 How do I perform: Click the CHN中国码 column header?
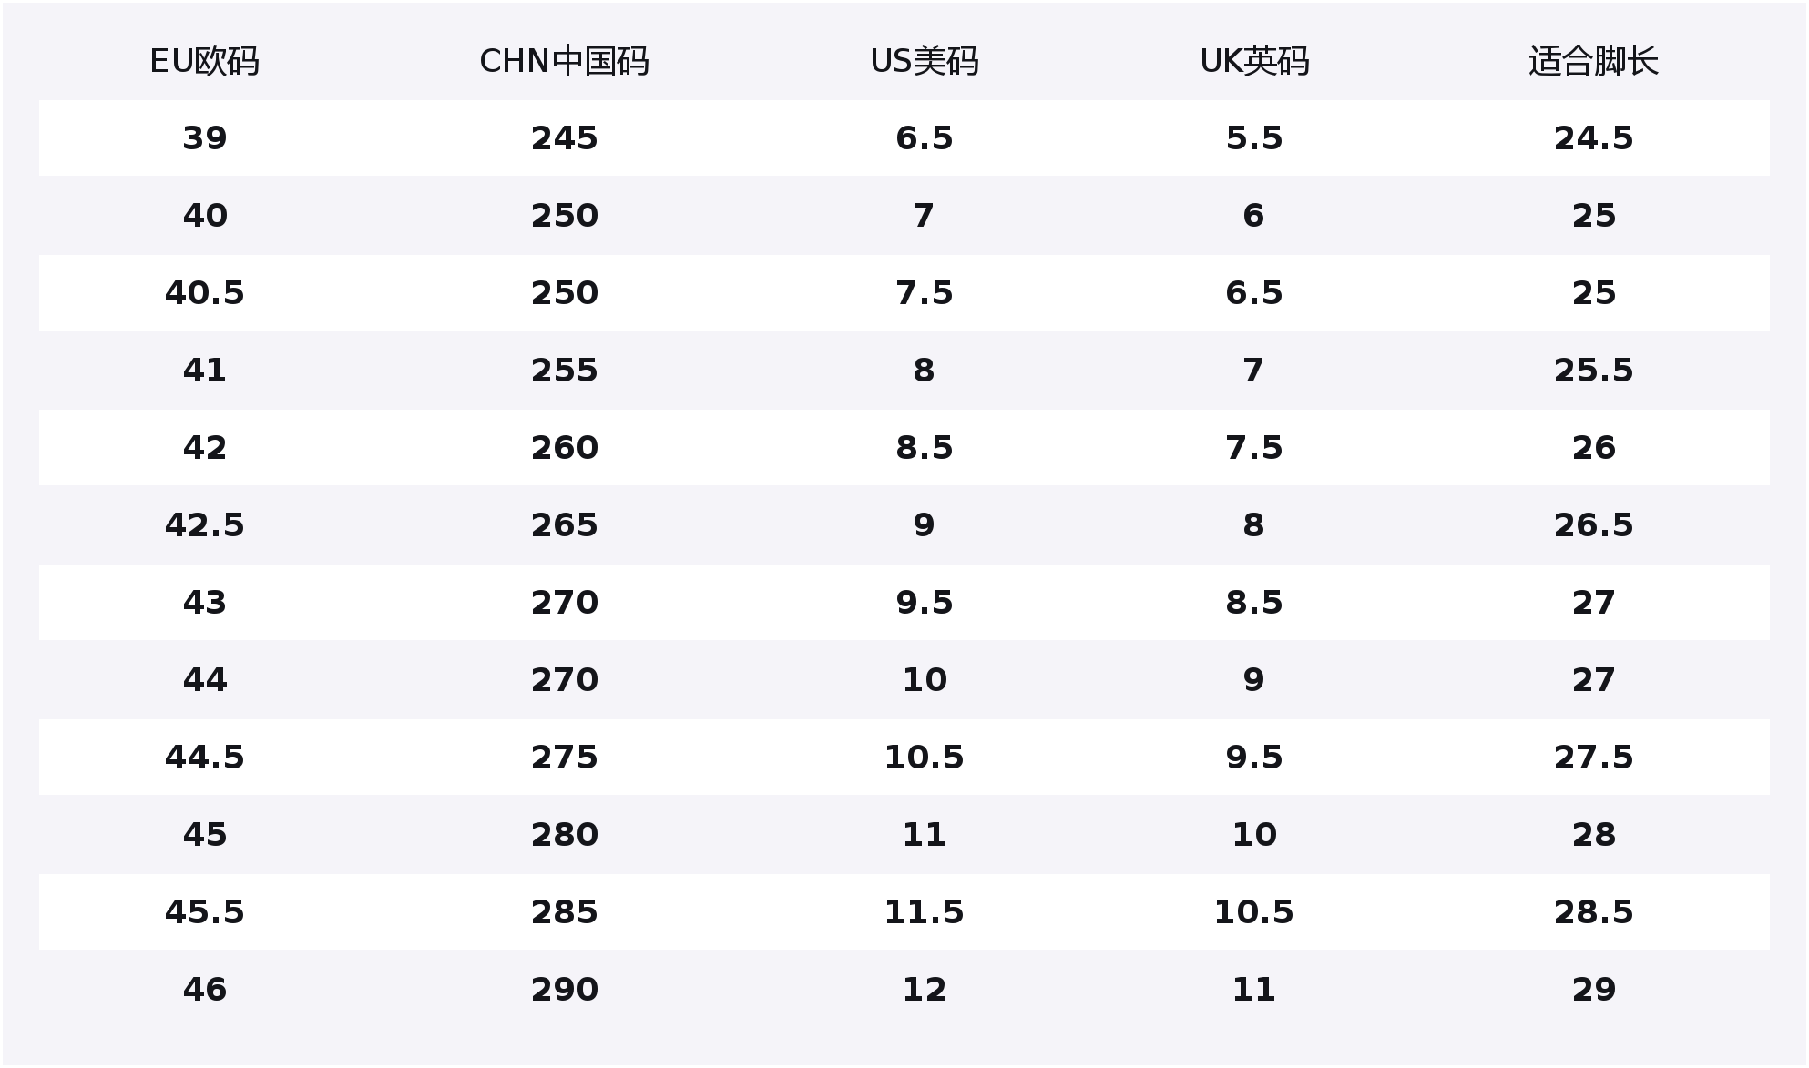coord(564,61)
